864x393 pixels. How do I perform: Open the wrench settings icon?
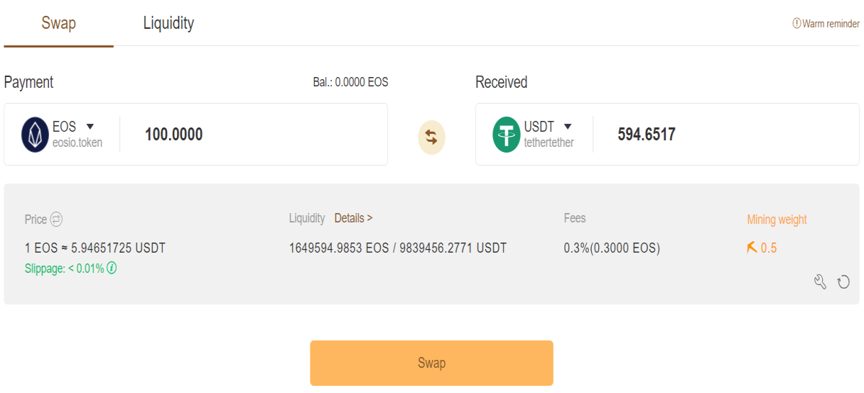click(x=820, y=281)
